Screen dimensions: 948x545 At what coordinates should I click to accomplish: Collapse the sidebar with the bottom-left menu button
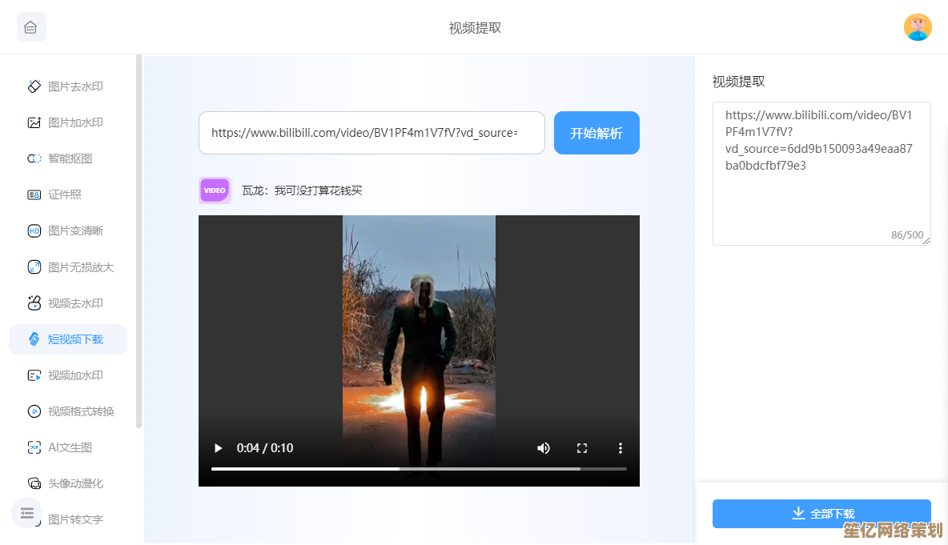tap(27, 513)
